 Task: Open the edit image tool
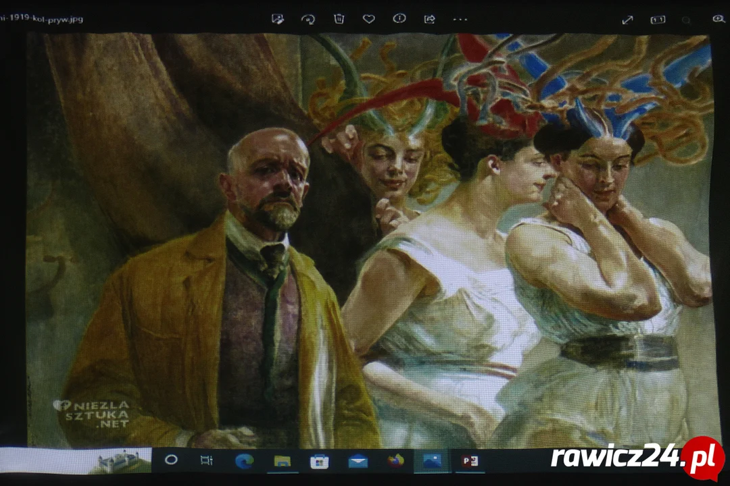click(x=278, y=19)
